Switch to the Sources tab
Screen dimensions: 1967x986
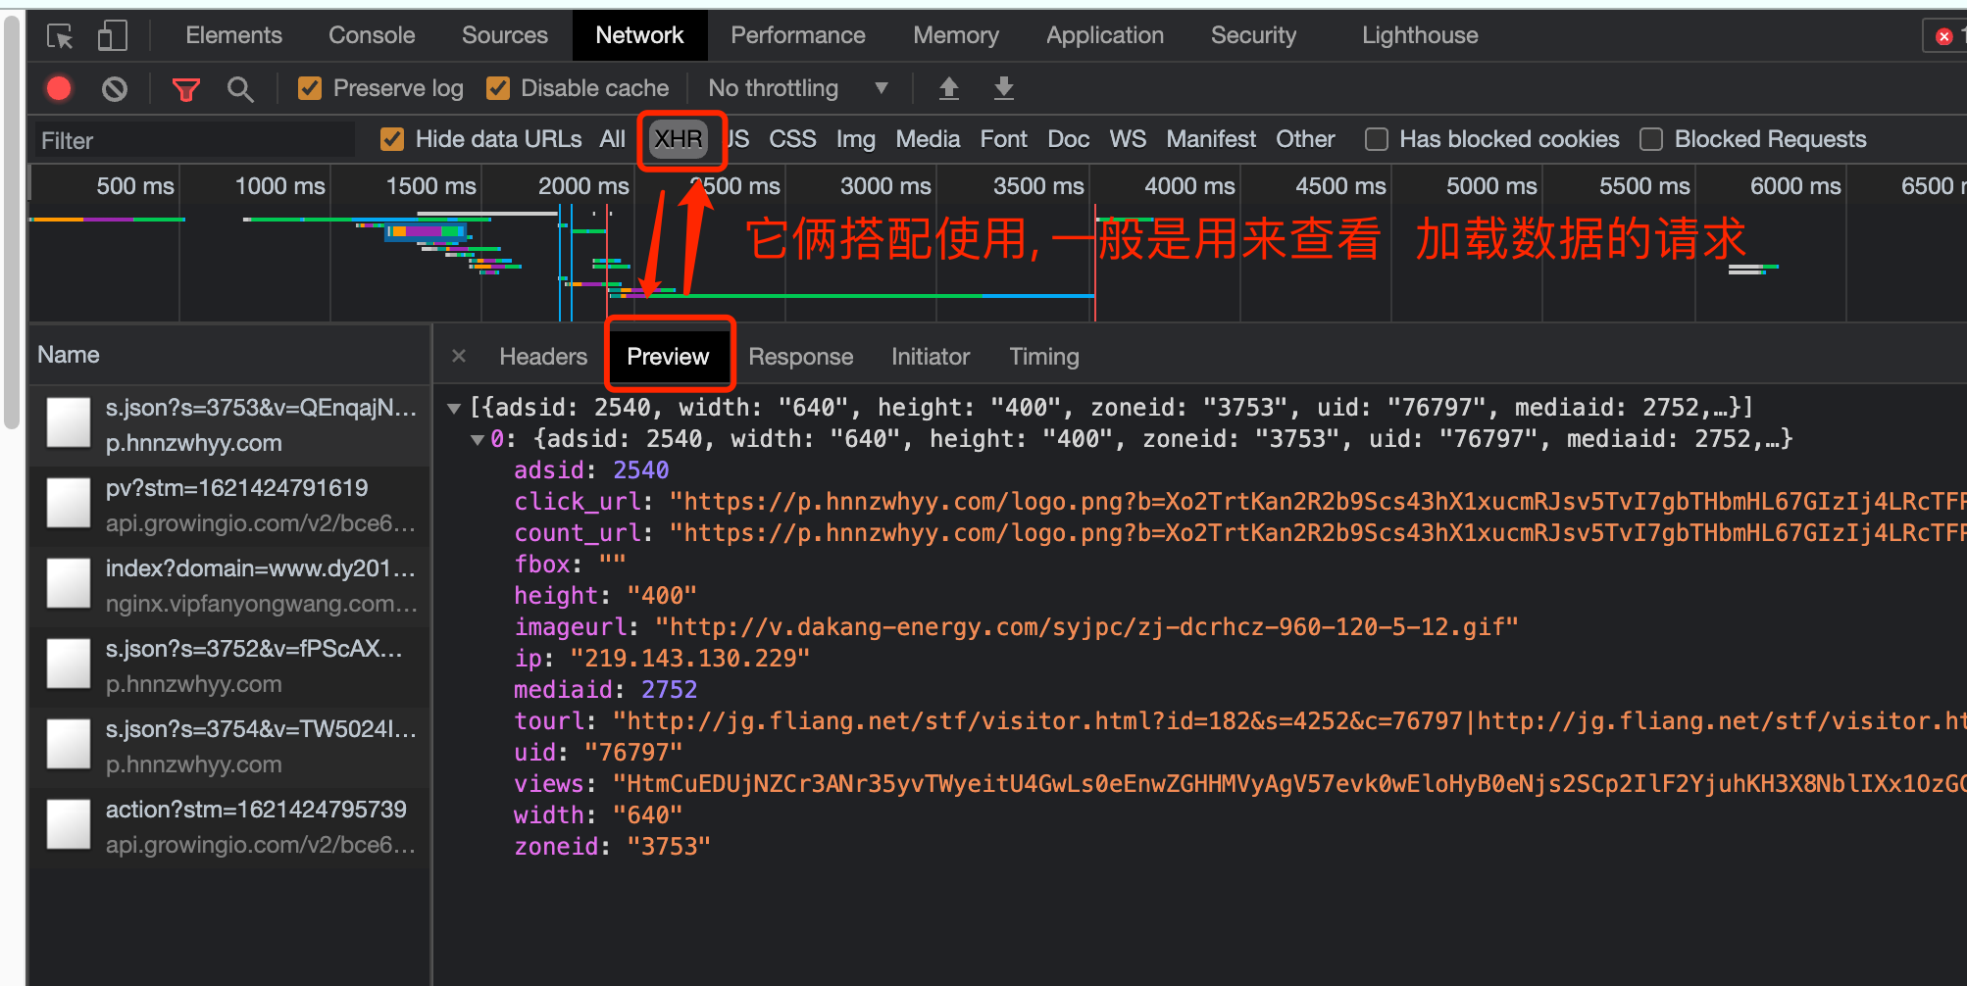[505, 35]
